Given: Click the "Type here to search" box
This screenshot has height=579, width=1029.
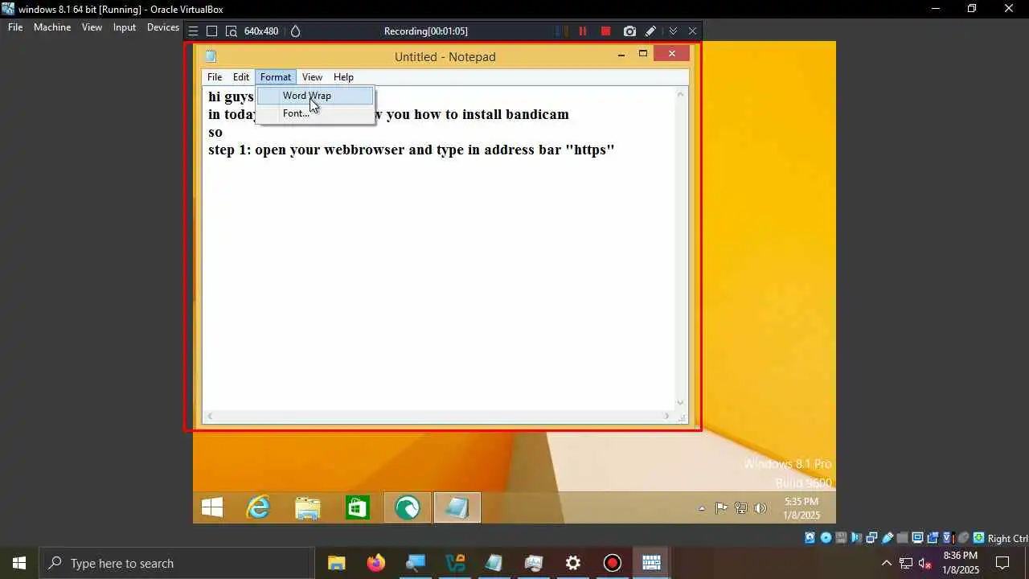Looking at the screenshot, I should click(177, 563).
